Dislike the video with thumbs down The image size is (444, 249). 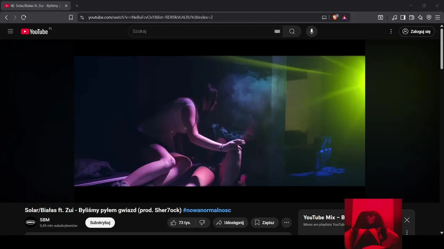[203, 223]
